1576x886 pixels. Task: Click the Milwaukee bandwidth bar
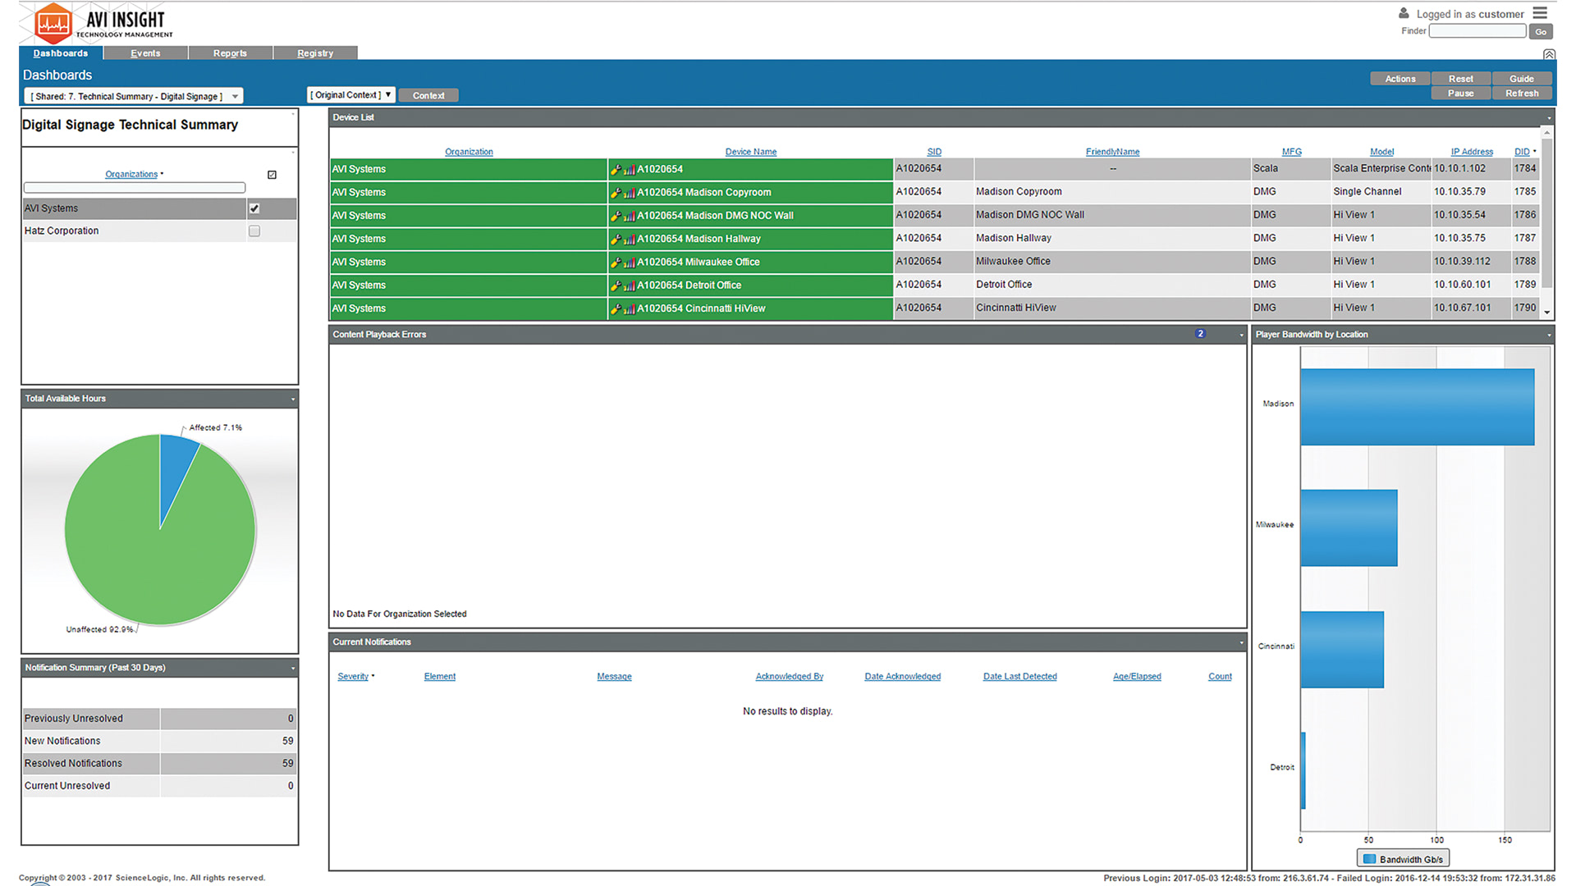[1349, 528]
